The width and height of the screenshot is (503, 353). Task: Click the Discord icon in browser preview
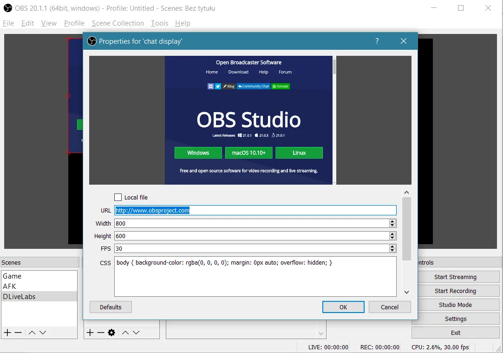[x=211, y=86]
